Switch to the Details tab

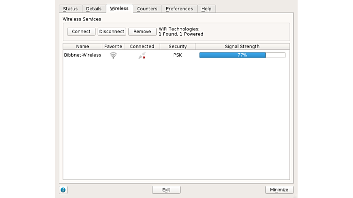tap(94, 9)
